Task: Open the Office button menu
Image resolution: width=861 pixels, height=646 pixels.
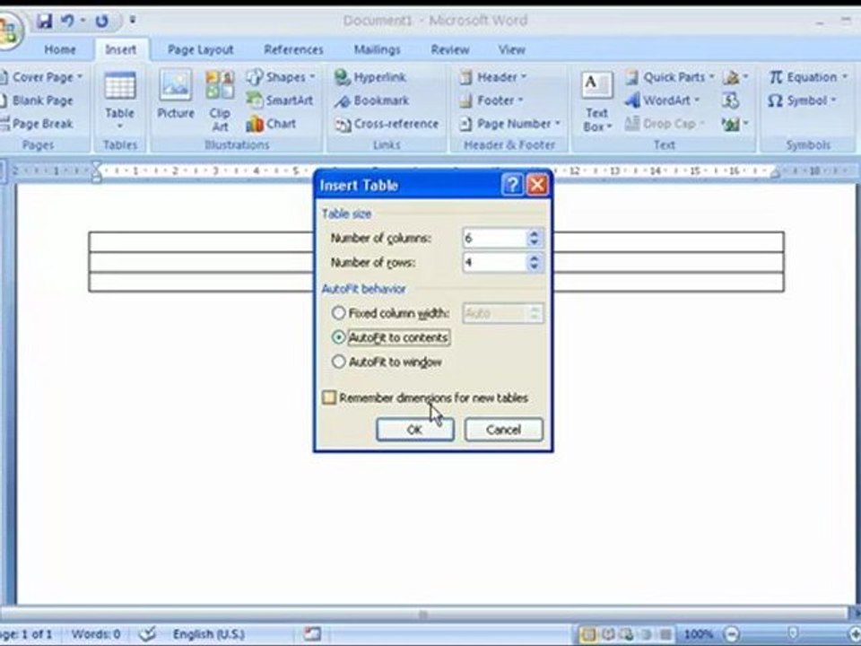Action: click(8, 31)
